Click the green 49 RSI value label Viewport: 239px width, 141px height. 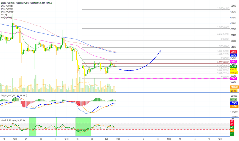[232, 127]
